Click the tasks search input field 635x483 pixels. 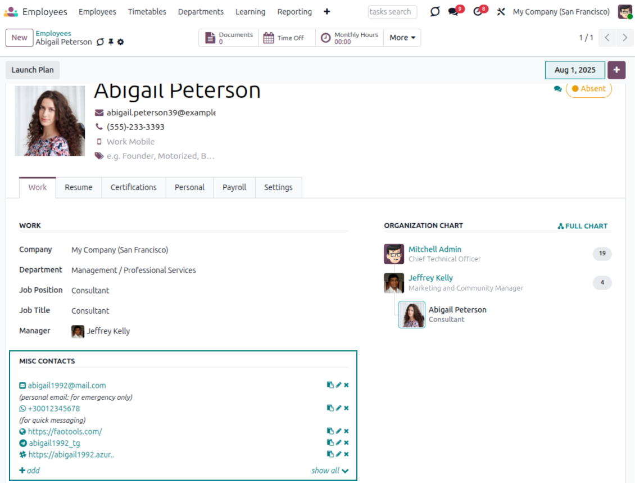click(x=392, y=12)
